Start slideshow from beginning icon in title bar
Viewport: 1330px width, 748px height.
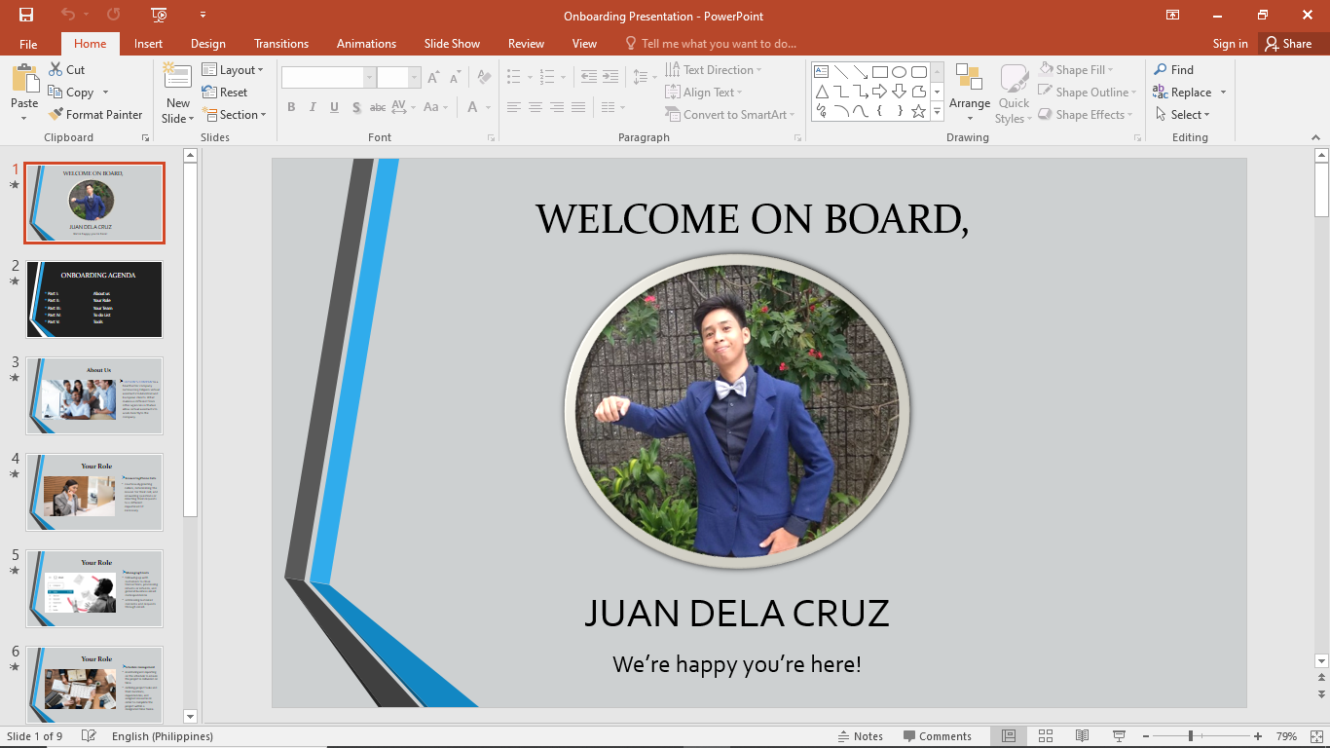[160, 15]
